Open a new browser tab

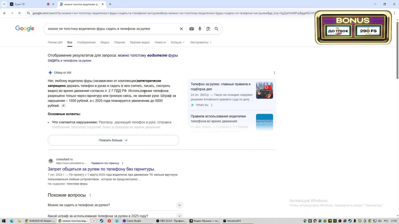[x=110, y=4]
